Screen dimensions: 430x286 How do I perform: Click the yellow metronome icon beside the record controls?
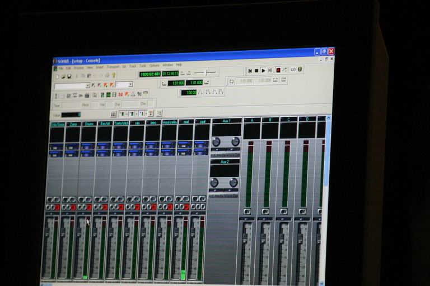(300, 69)
